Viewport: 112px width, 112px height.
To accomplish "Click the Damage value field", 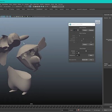I will (77, 51).
